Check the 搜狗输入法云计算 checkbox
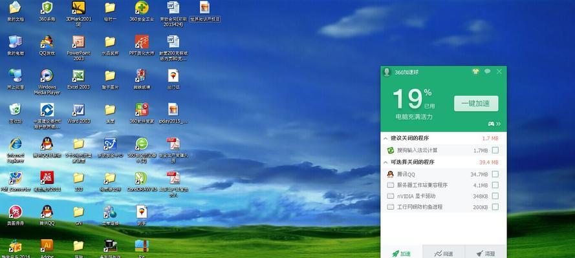The image size is (575, 258). tap(495, 150)
